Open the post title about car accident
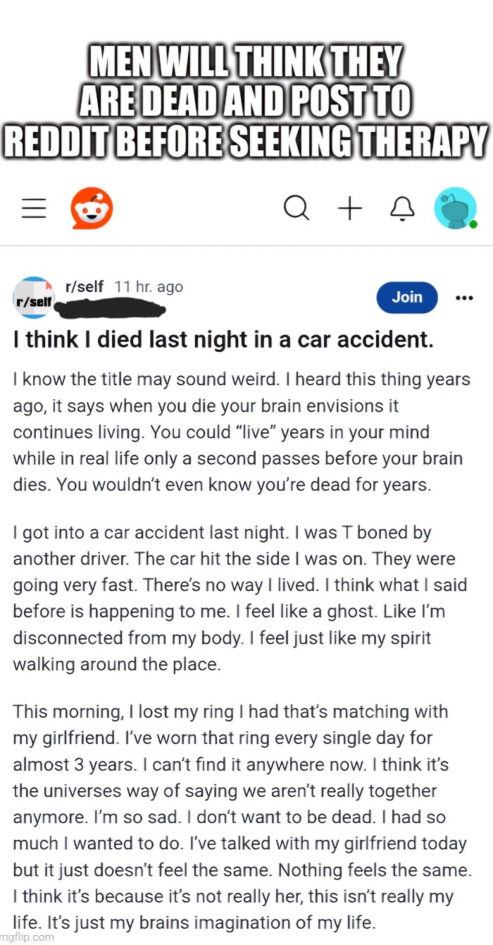This screenshot has width=493, height=945. (223, 341)
